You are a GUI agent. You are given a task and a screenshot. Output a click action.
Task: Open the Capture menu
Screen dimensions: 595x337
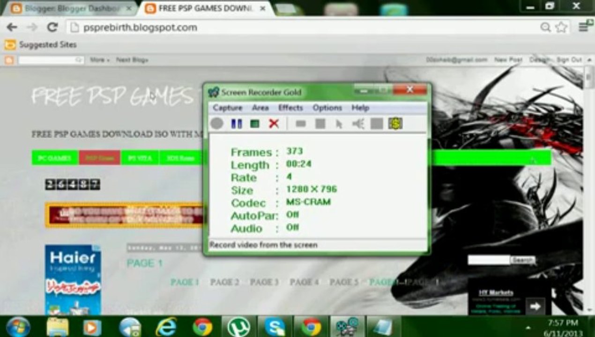coord(228,108)
